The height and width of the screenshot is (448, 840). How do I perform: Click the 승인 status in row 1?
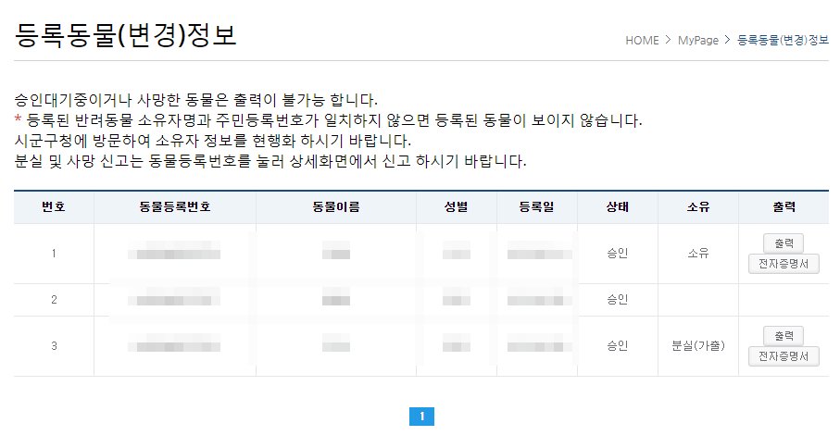pos(618,254)
